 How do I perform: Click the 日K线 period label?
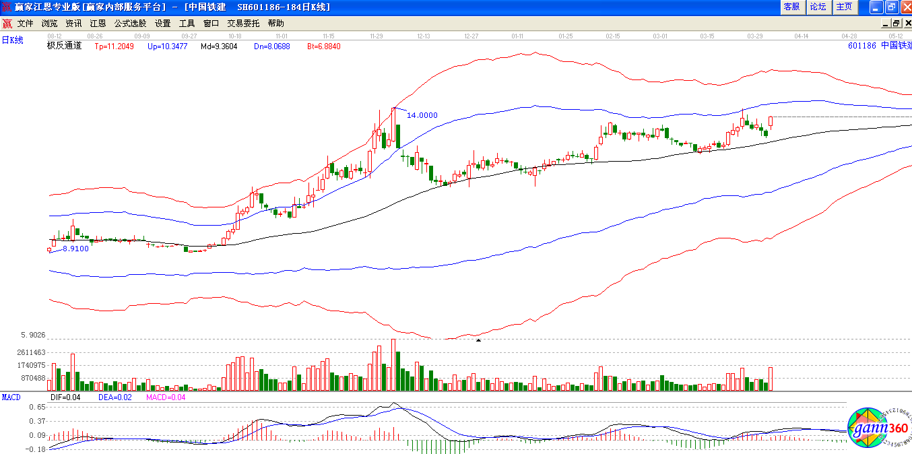(12, 40)
